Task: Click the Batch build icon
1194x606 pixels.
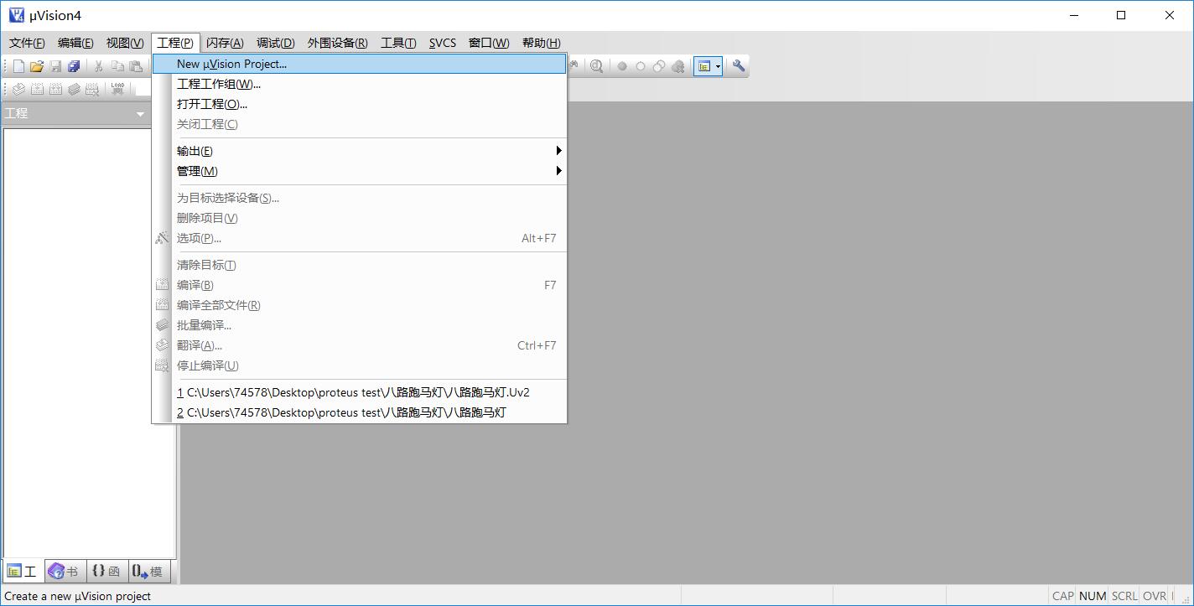Action: pyautogui.click(x=74, y=89)
